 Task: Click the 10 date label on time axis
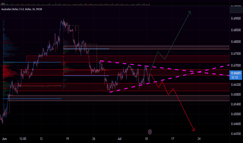[x=146, y=139]
